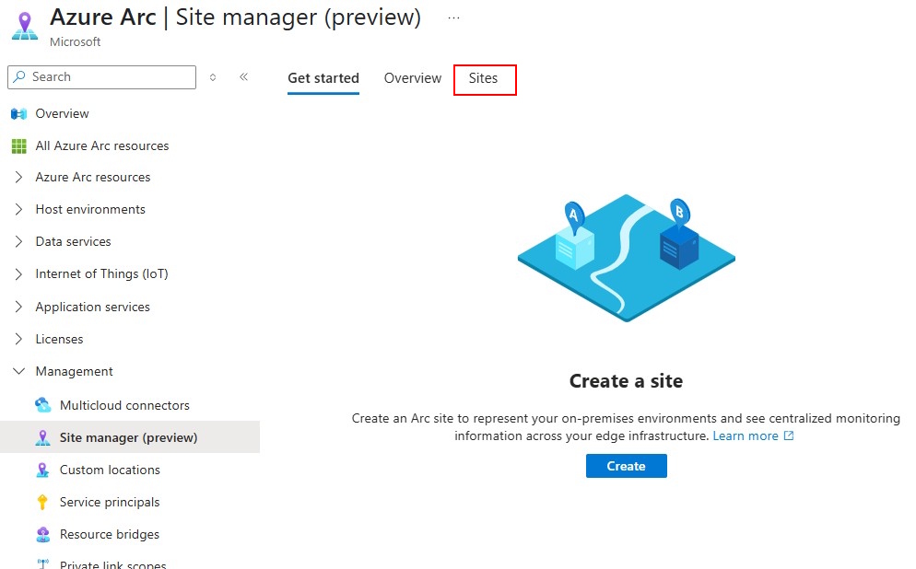Expand Application services section
This screenshot has width=916, height=569.
[18, 307]
